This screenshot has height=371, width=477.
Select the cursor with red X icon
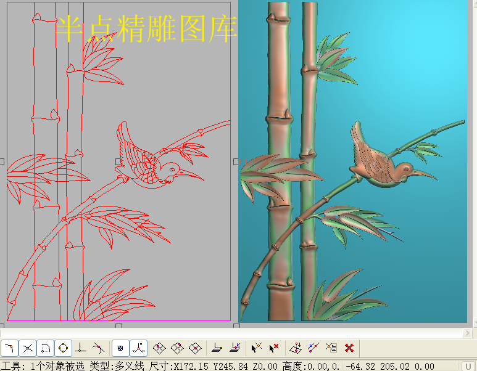274,348
